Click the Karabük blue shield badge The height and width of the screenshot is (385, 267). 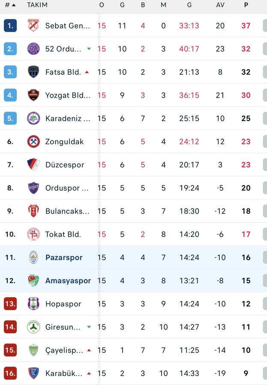click(x=33, y=373)
